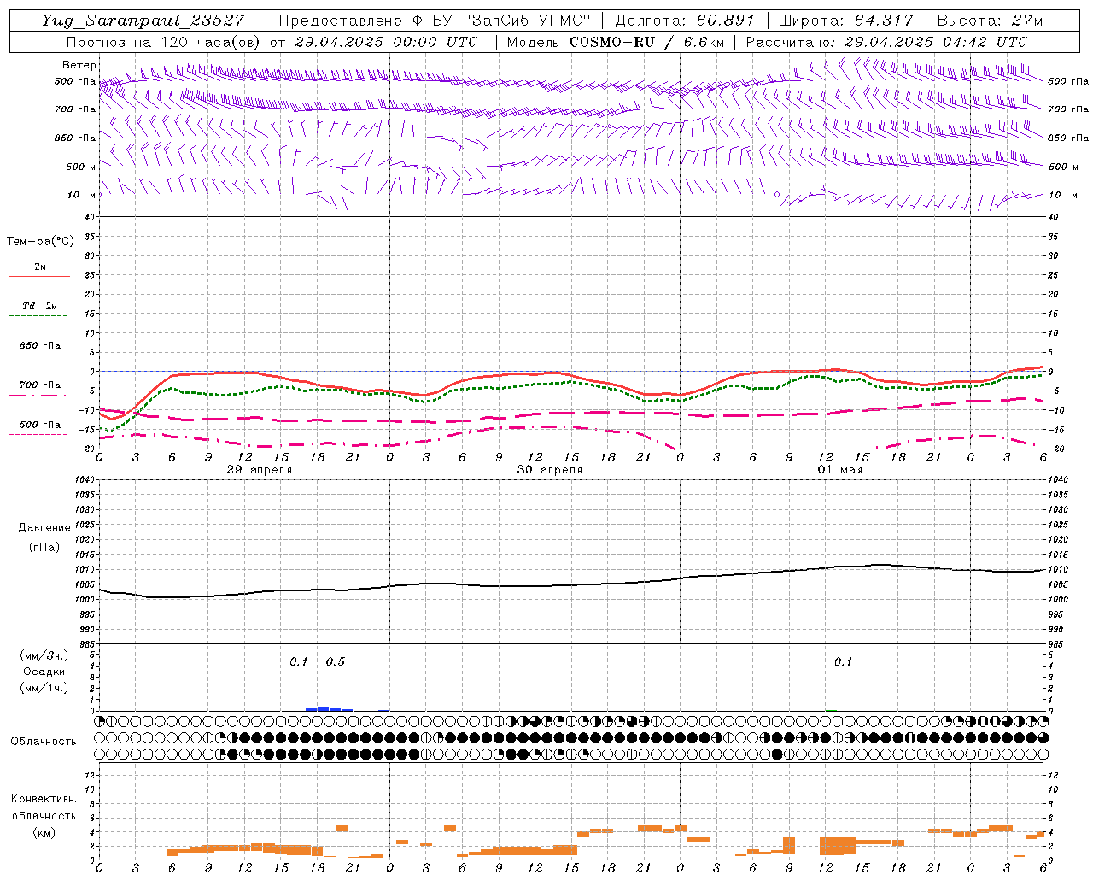Click the (мм/1ч.) precipitation unit label

pos(44,688)
